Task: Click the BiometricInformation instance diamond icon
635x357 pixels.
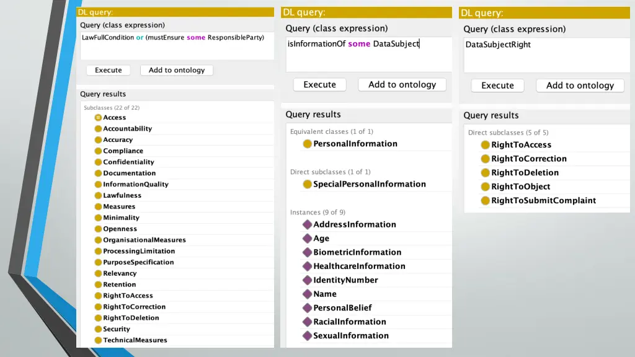Action: pyautogui.click(x=307, y=252)
